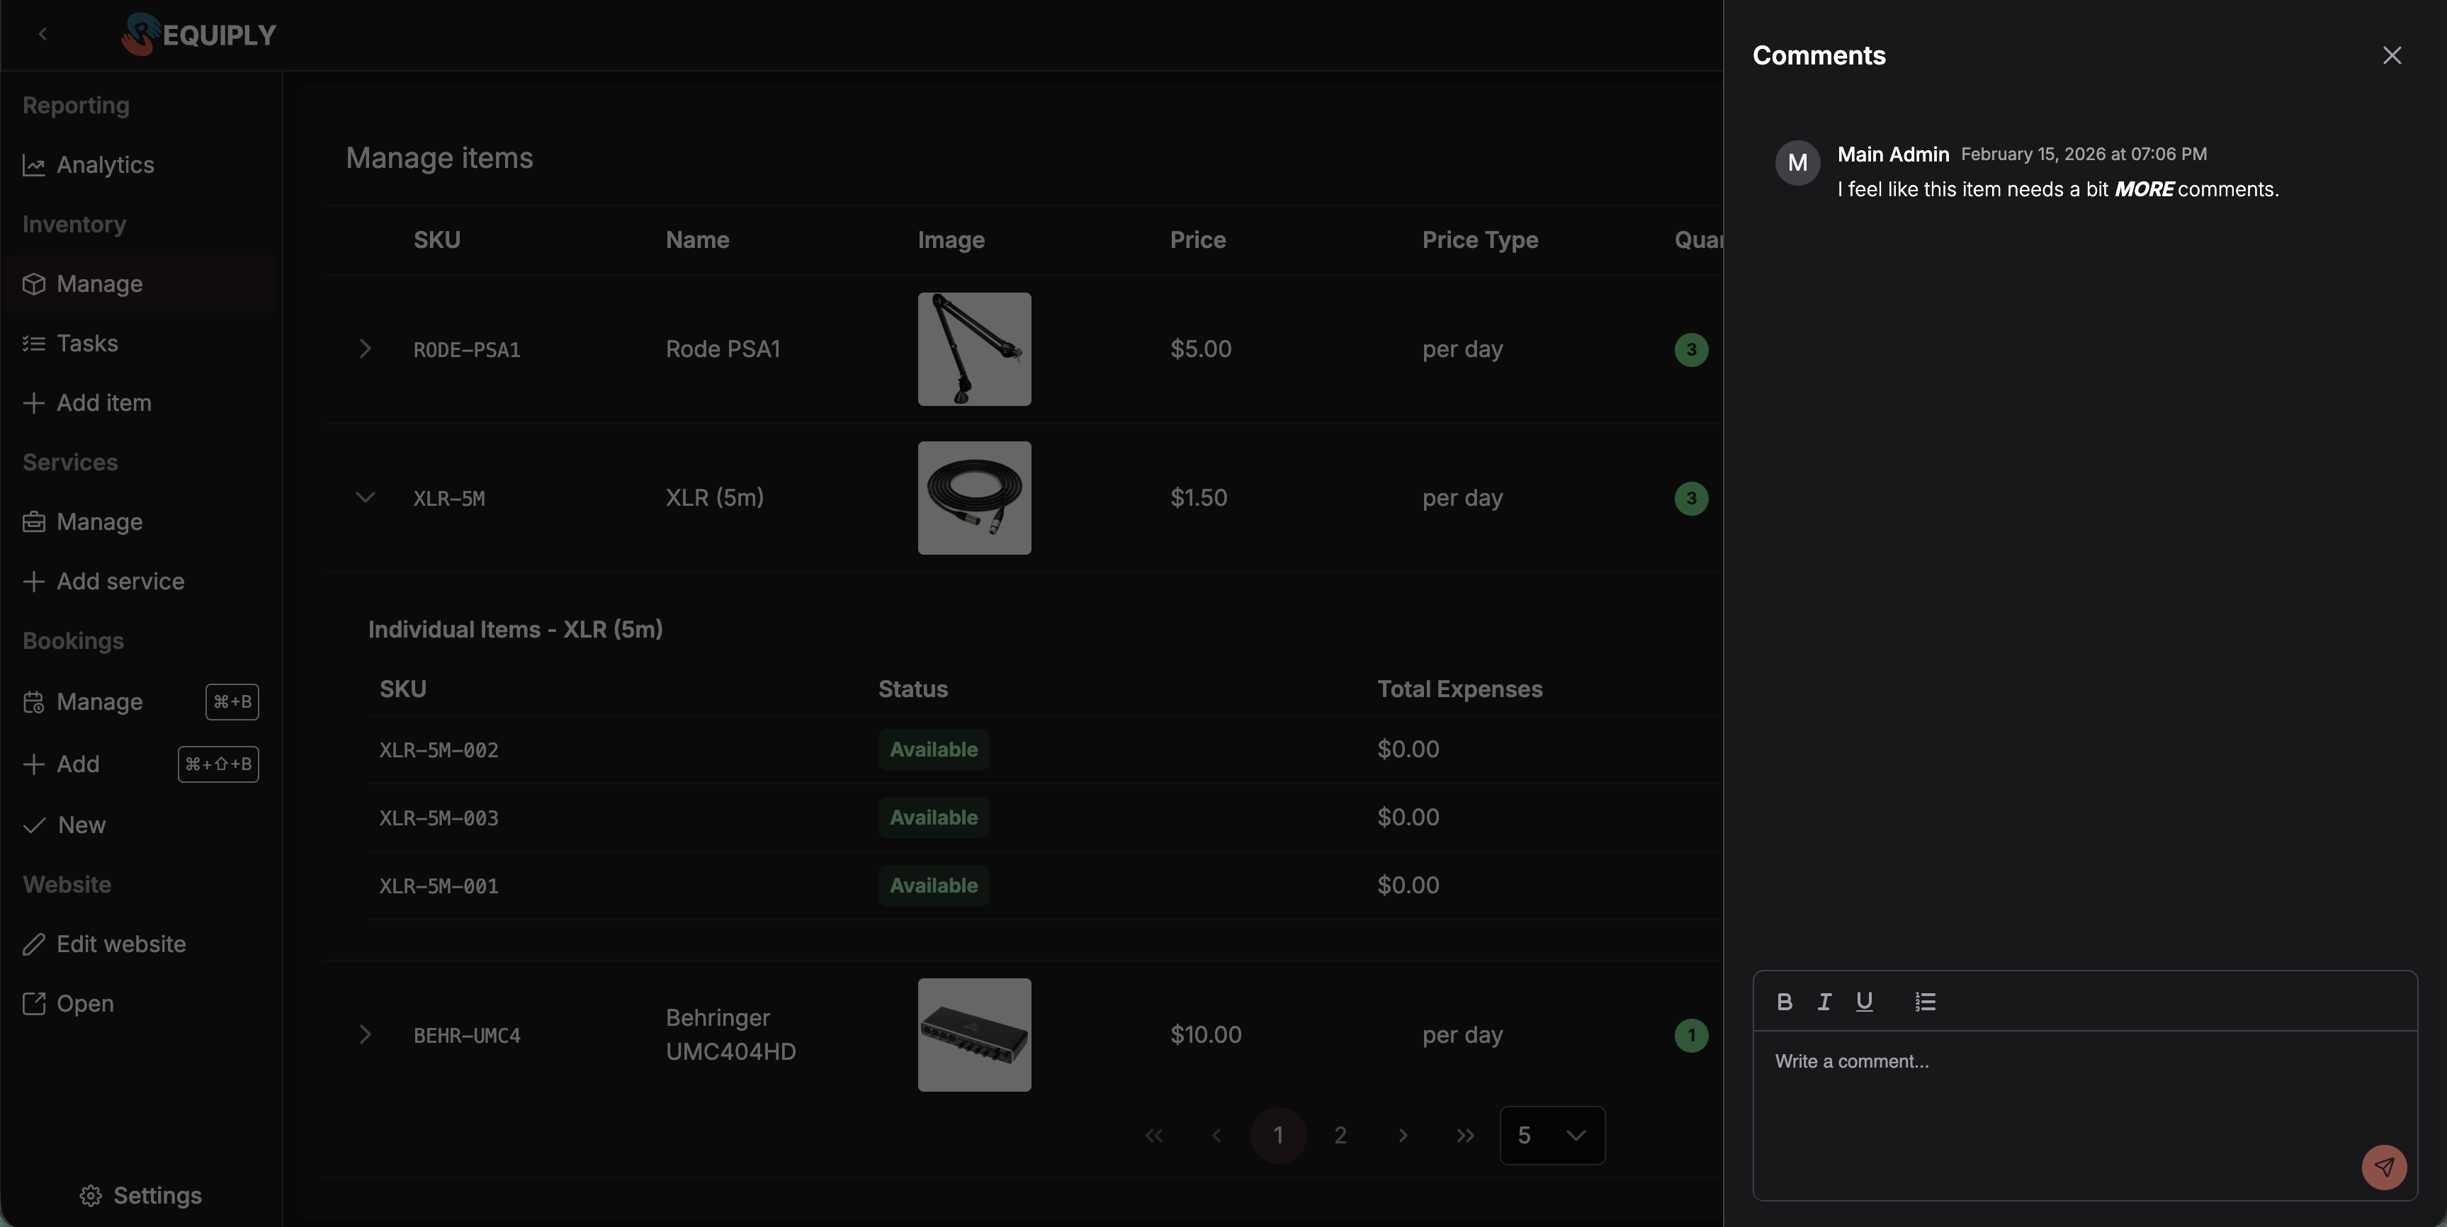The height and width of the screenshot is (1227, 2447).
Task: Click the Behringer UMC404HD thumbnail
Action: point(973,1034)
